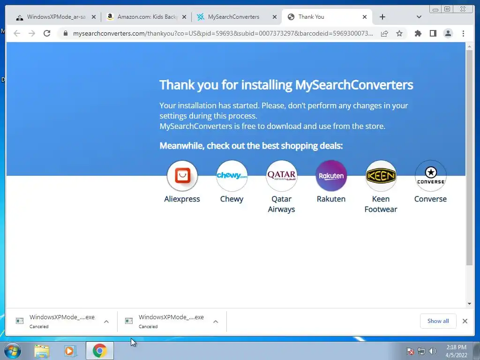The width and height of the screenshot is (480, 360).
Task: Bookmark this page with the star icon
Action: [x=399, y=33]
